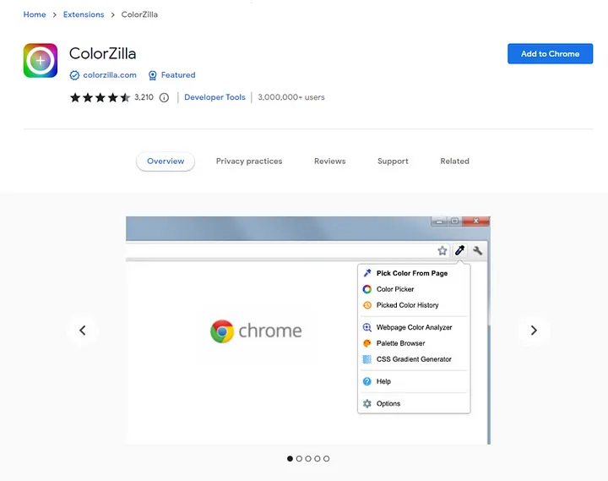Click the question mark Help icon
The height and width of the screenshot is (481, 608).
click(x=366, y=381)
